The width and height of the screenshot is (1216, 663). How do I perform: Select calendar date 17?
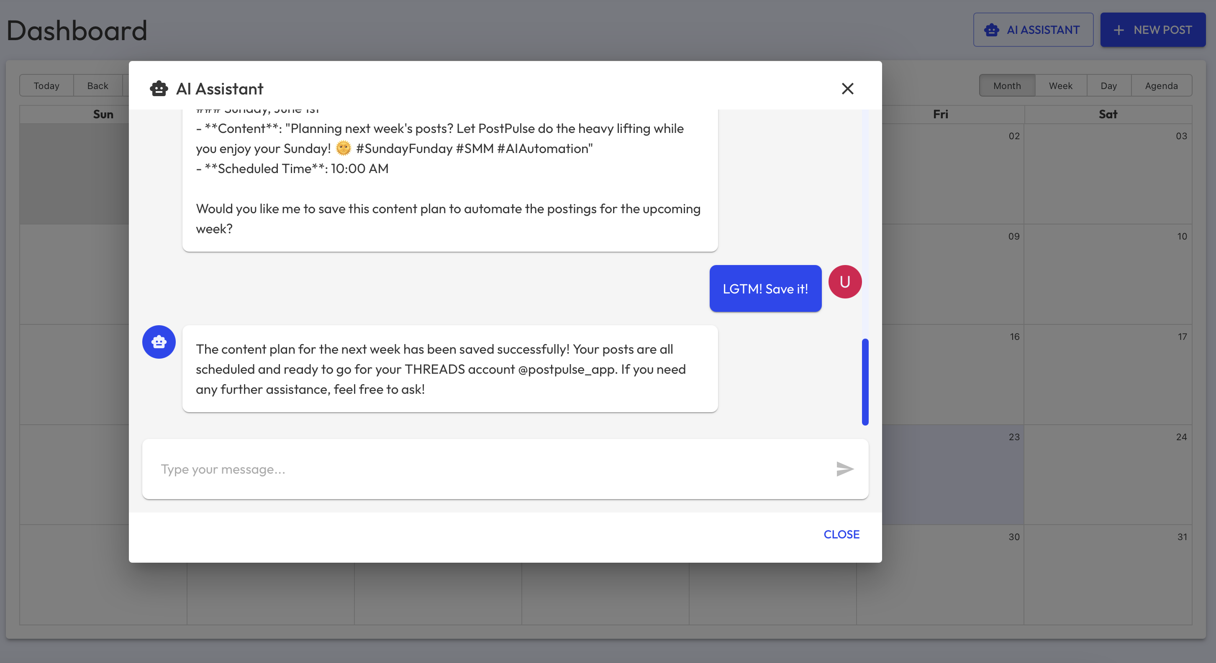(x=1182, y=337)
